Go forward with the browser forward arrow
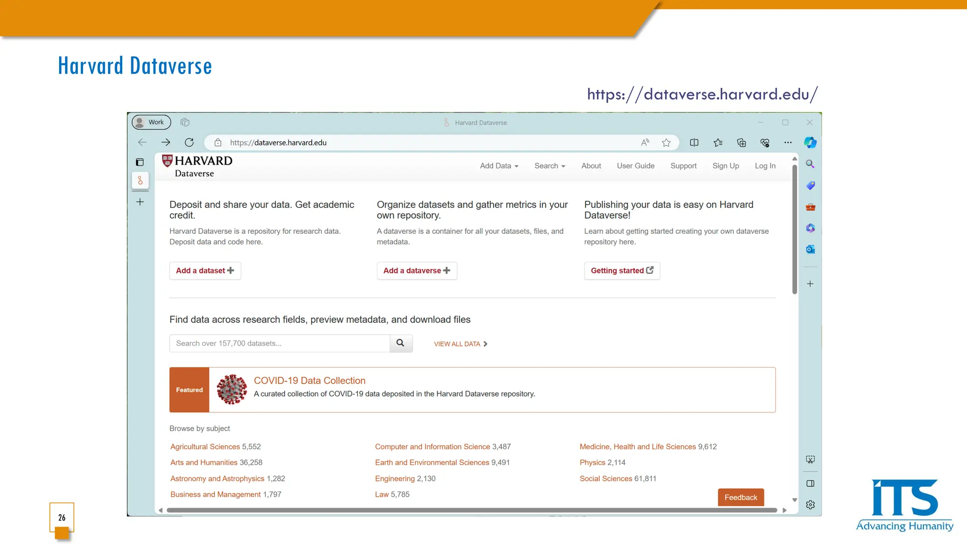This screenshot has width=967, height=544. point(166,142)
